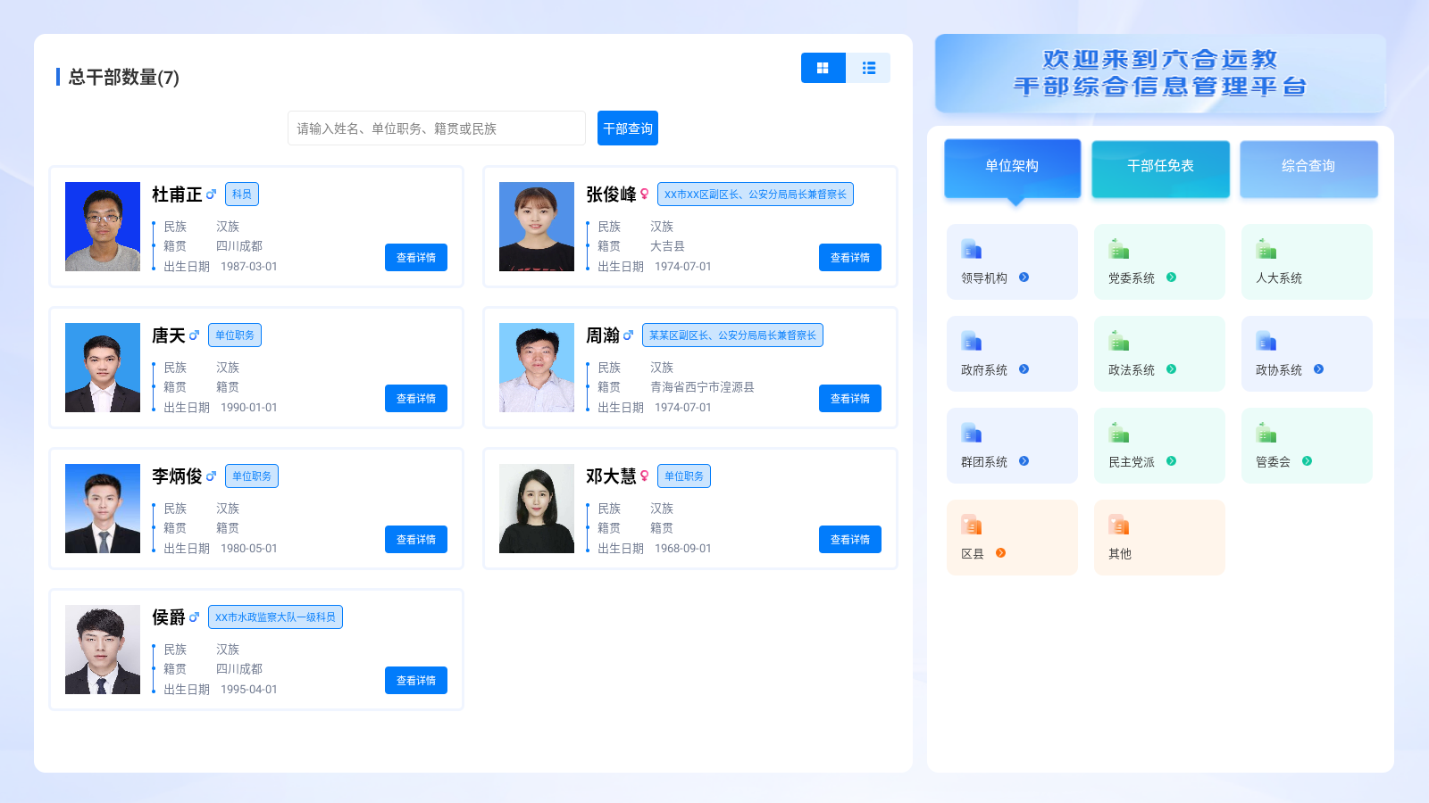Image resolution: width=1429 pixels, height=803 pixels.
Task: Open the 干部任免表 tab
Action: (1160, 168)
